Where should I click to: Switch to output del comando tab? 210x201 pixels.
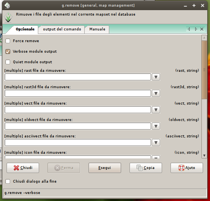[x=62, y=29]
